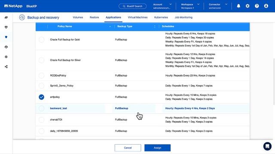
Task: Select the RCDEndPolicy radio button
Action: tap(42, 75)
